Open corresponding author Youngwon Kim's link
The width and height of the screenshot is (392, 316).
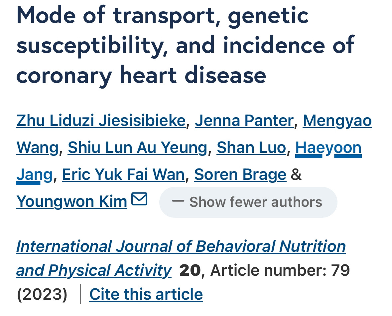[x=72, y=201]
